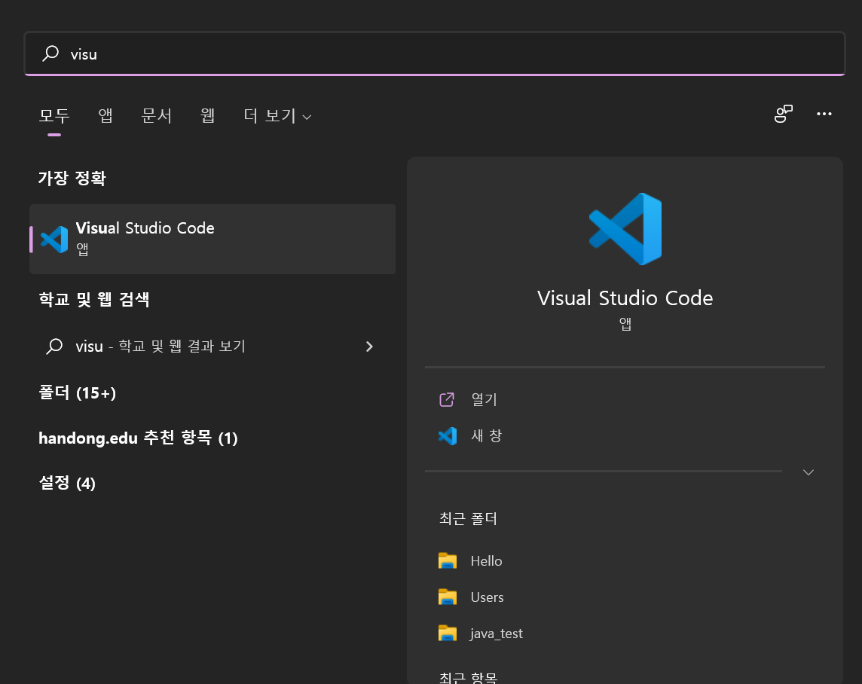
Task: Expand the 설정 (4) category
Action: point(67,483)
